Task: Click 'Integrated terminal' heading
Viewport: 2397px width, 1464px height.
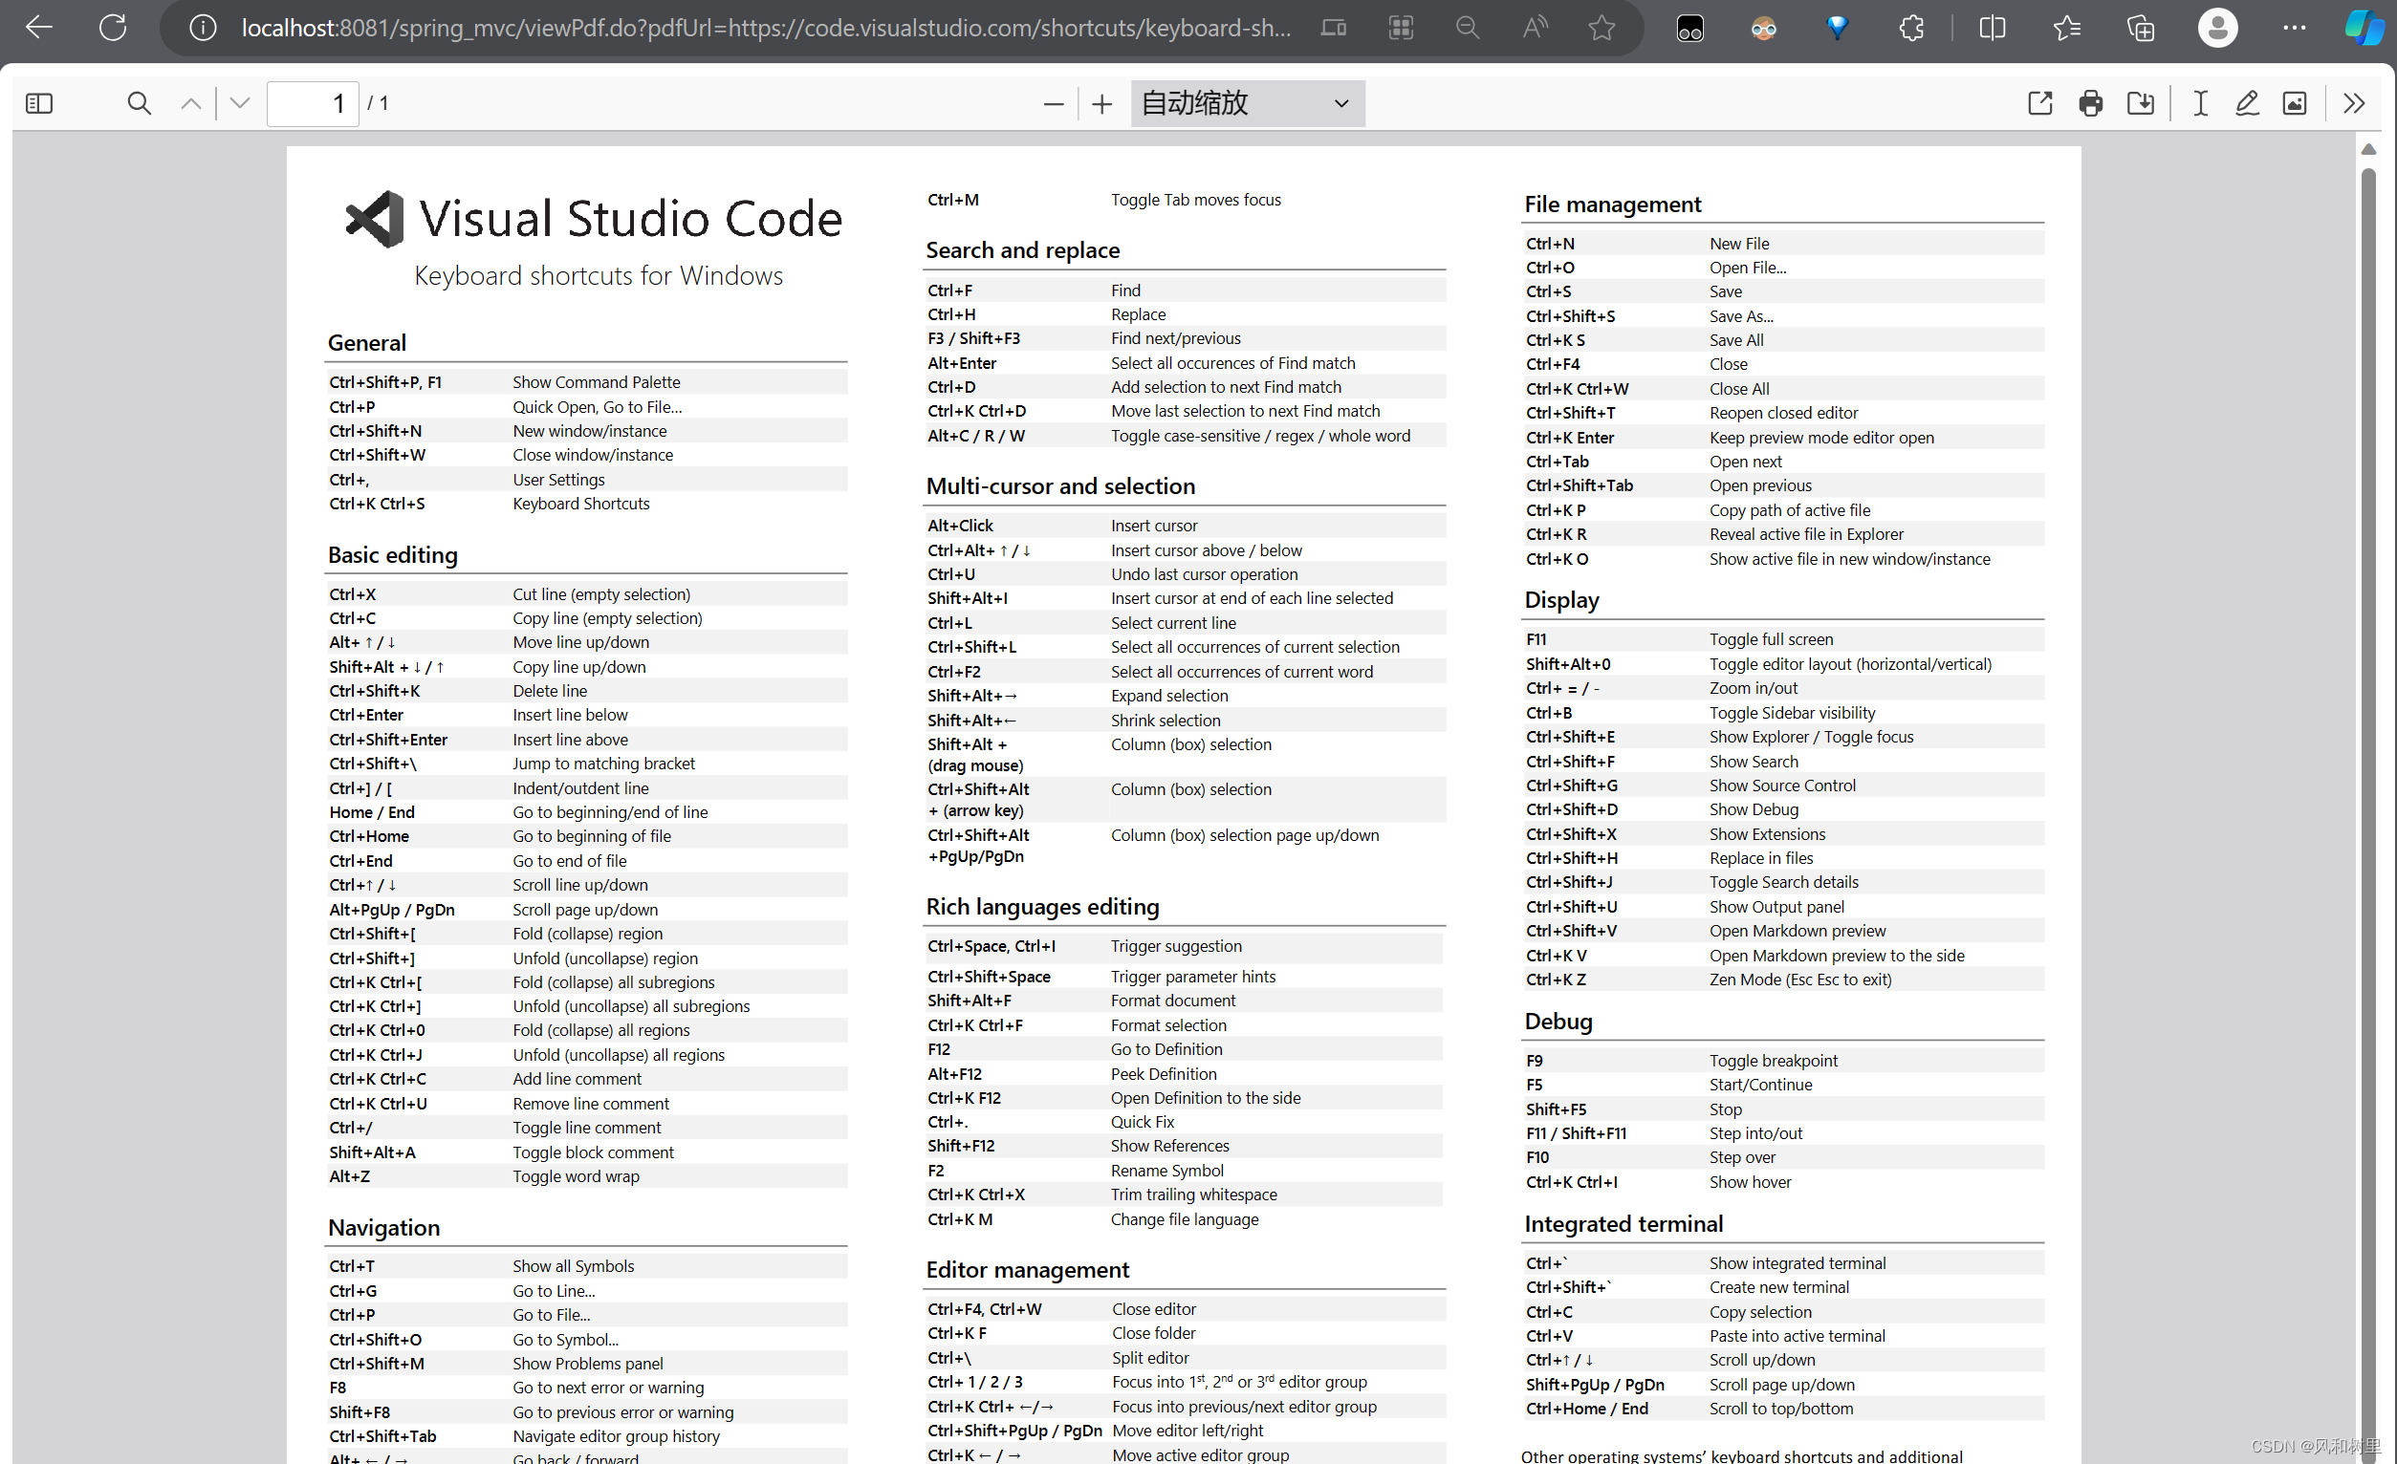Action: 1623,1223
